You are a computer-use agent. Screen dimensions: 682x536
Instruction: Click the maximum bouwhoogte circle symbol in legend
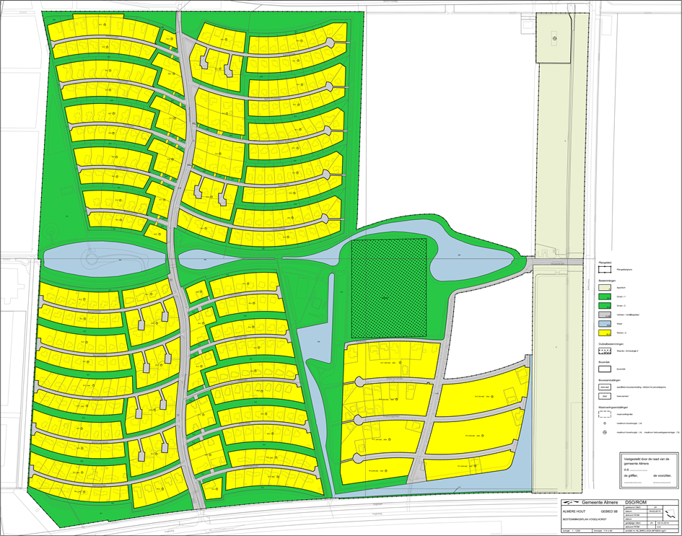click(605, 423)
